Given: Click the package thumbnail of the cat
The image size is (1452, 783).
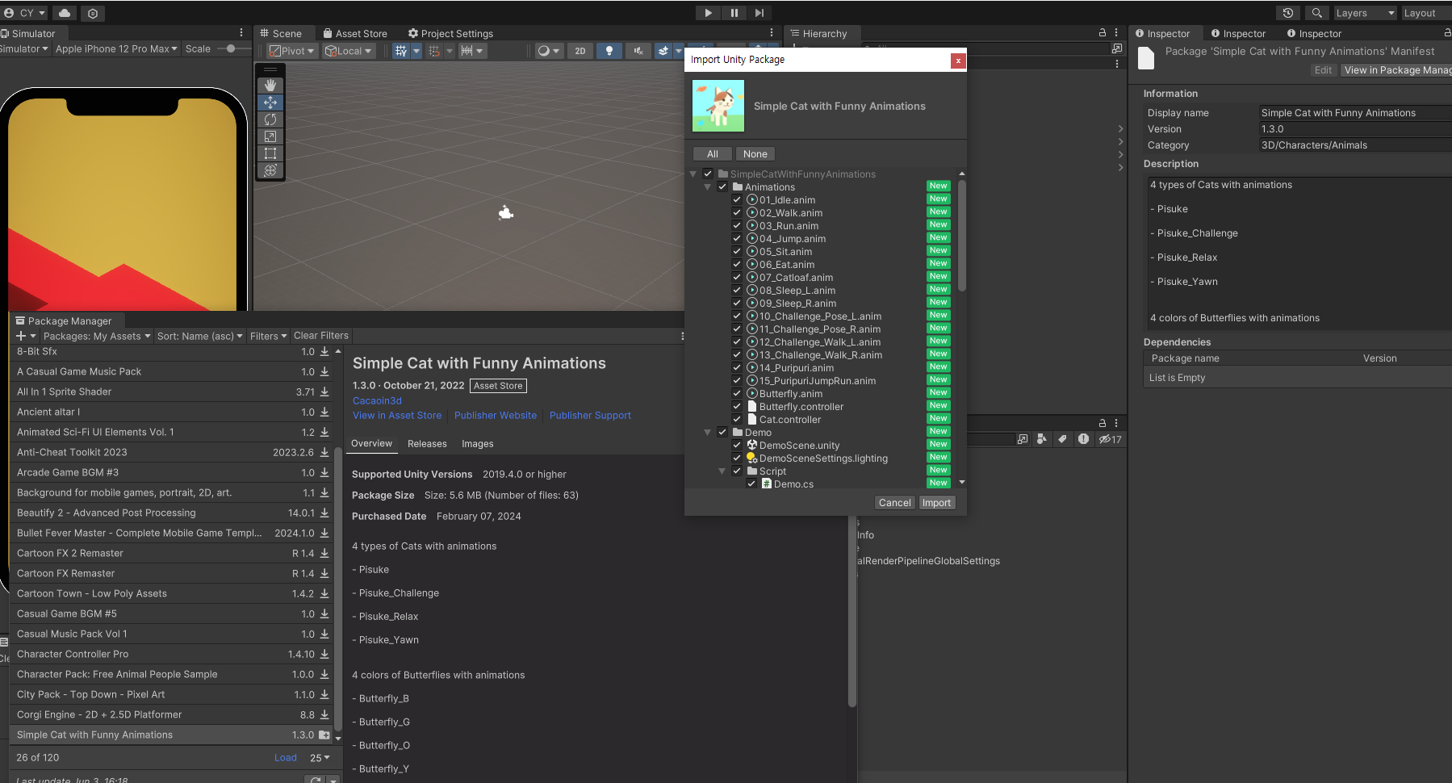Looking at the screenshot, I should point(718,106).
